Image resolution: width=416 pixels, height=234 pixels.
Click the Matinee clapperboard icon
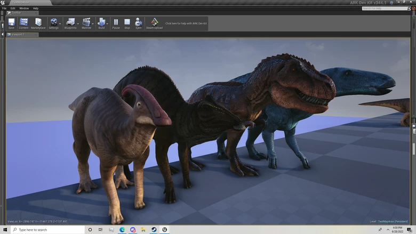86,23
